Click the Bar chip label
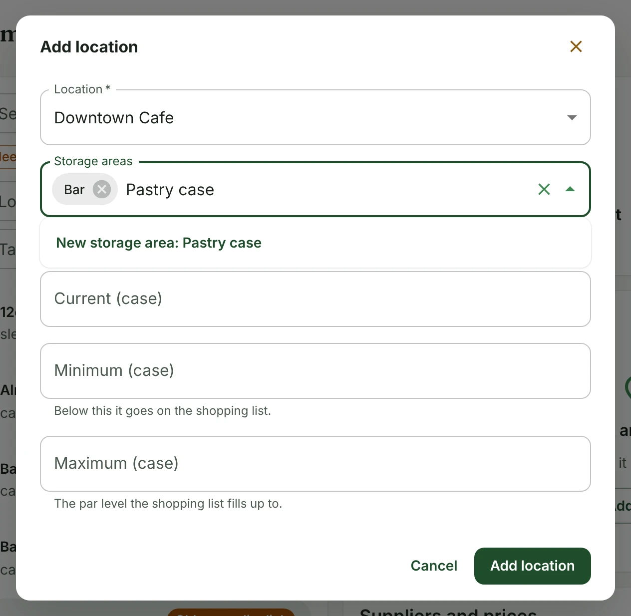The width and height of the screenshot is (631, 616). [74, 190]
